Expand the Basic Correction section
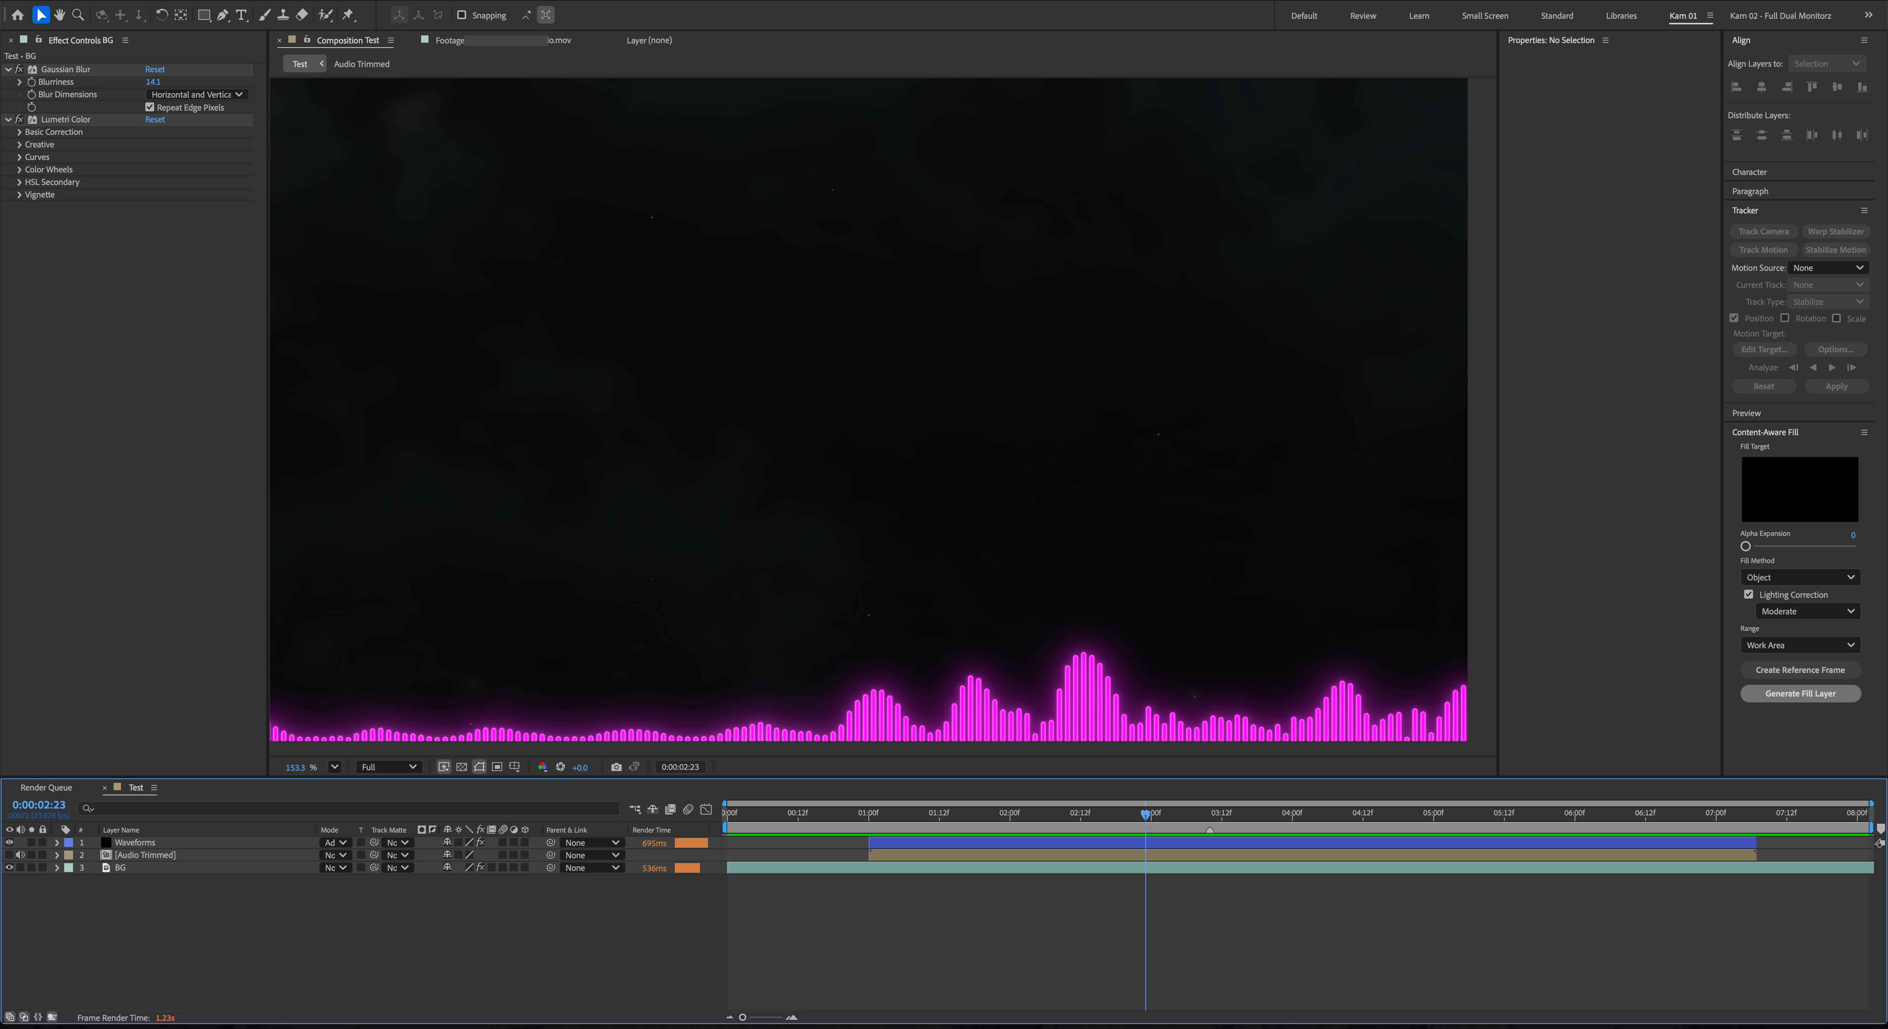Image resolution: width=1888 pixels, height=1029 pixels. click(x=19, y=132)
